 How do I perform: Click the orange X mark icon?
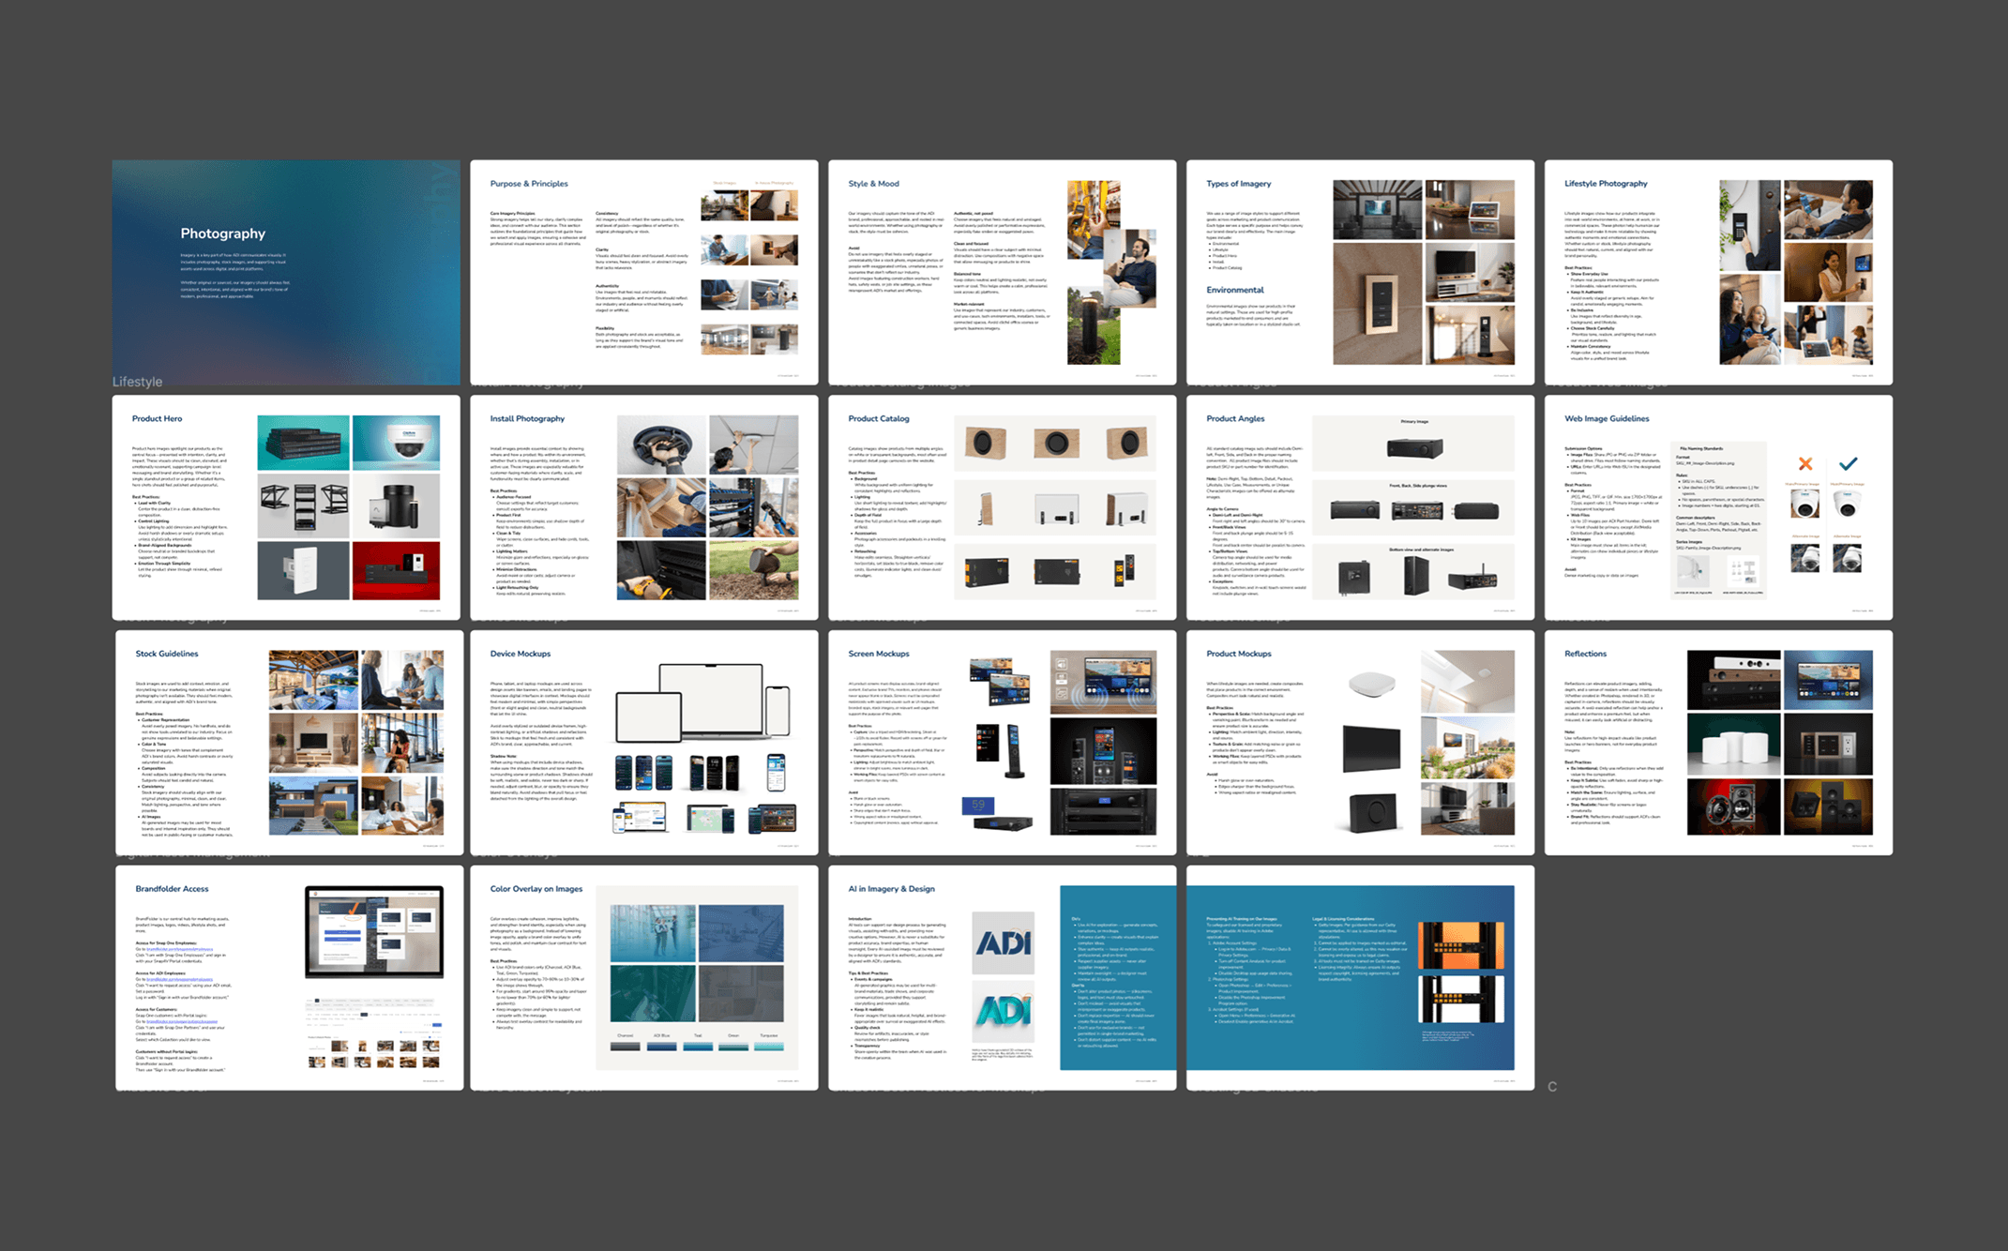(1804, 463)
